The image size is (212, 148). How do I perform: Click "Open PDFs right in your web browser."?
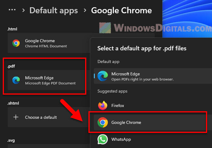[x=143, y=79]
